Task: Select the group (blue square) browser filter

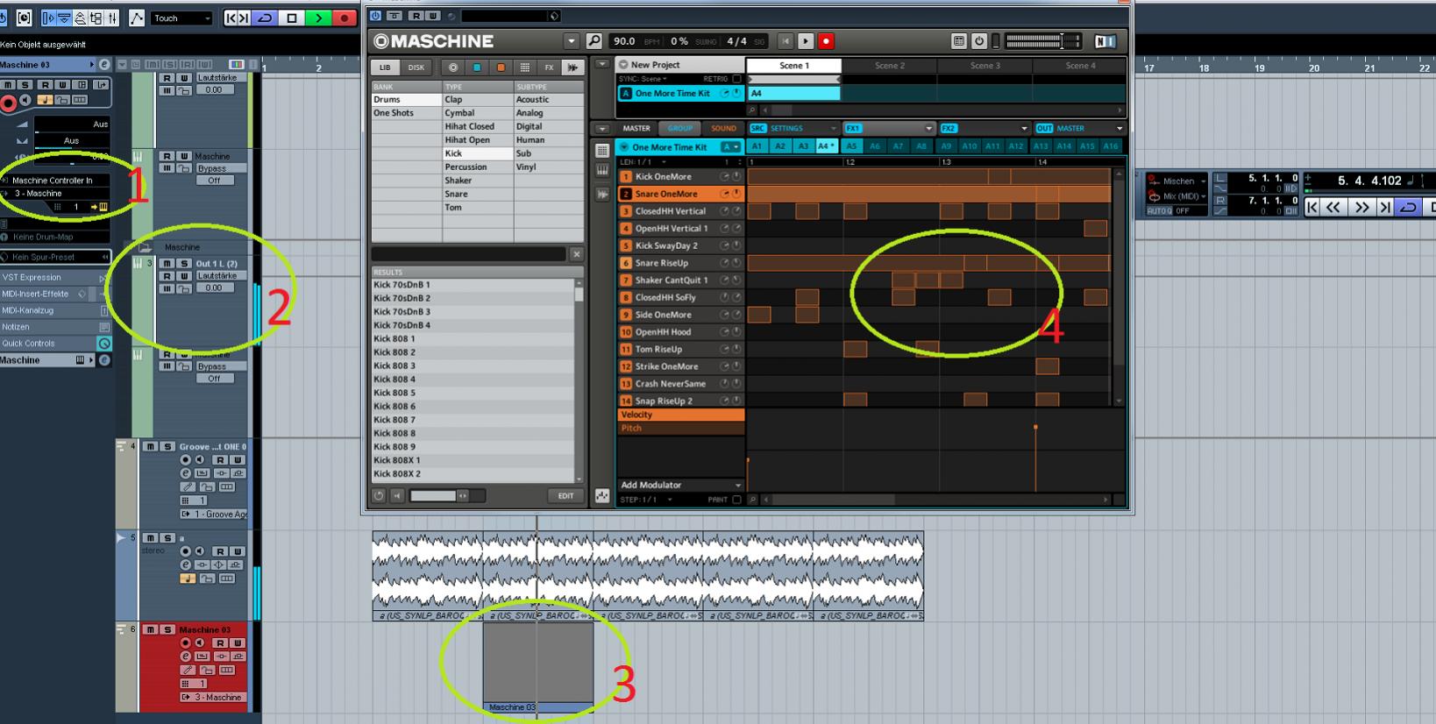Action: pos(477,67)
